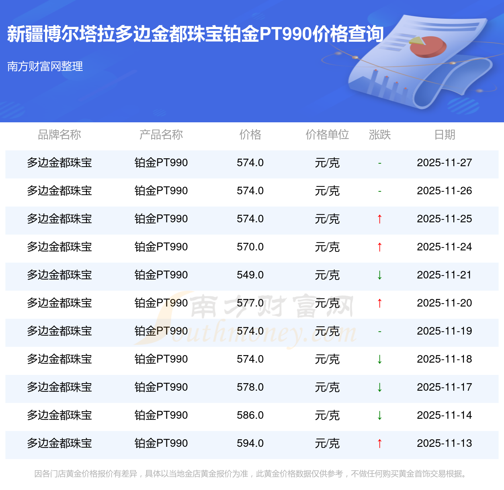Click the price 594.0
The height and width of the screenshot is (490, 504).
(x=250, y=443)
